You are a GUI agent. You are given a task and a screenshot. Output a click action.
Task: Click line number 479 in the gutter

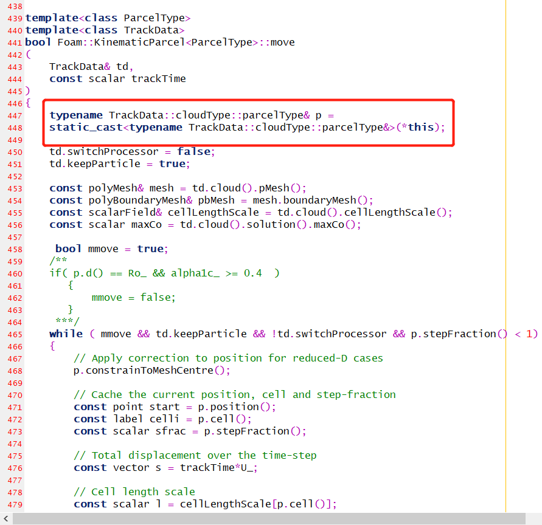pyautogui.click(x=14, y=504)
